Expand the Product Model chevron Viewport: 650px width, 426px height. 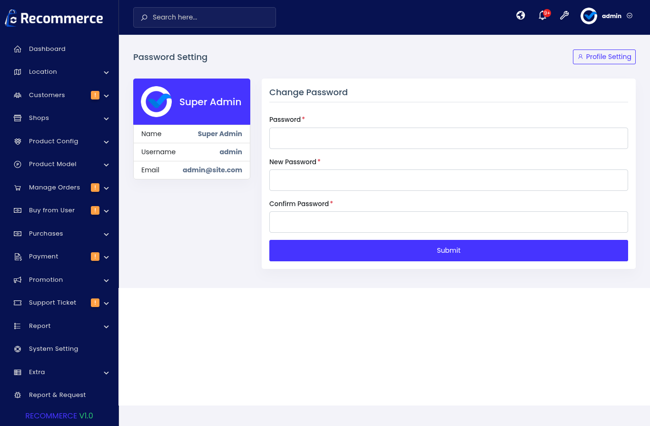[107, 165]
